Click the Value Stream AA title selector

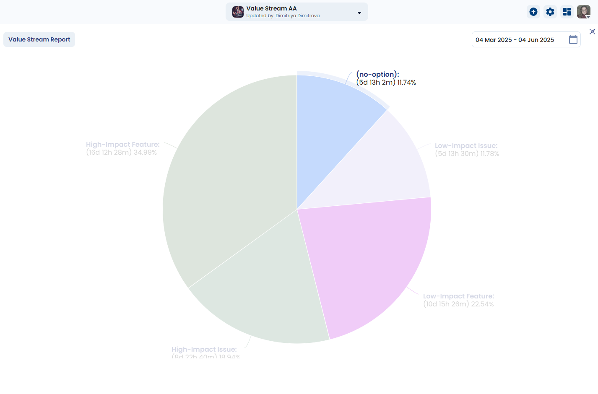click(271, 9)
